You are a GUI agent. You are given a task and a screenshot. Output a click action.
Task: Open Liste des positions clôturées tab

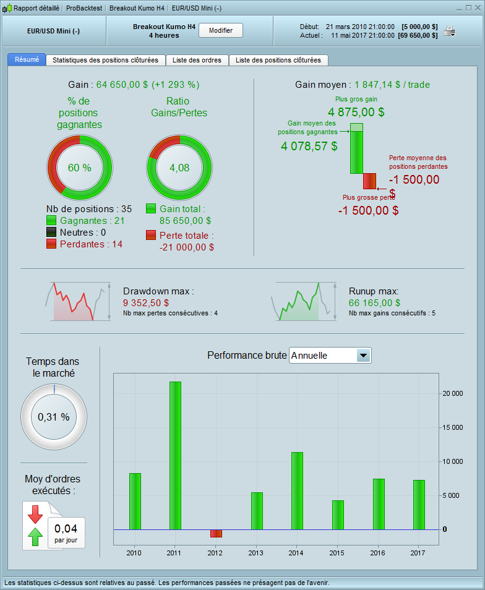(278, 60)
